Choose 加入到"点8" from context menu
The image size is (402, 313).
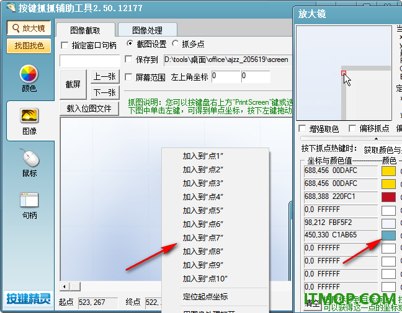pyautogui.click(x=215, y=251)
